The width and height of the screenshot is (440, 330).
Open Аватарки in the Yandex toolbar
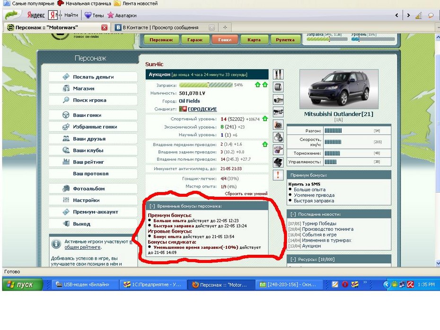(122, 16)
